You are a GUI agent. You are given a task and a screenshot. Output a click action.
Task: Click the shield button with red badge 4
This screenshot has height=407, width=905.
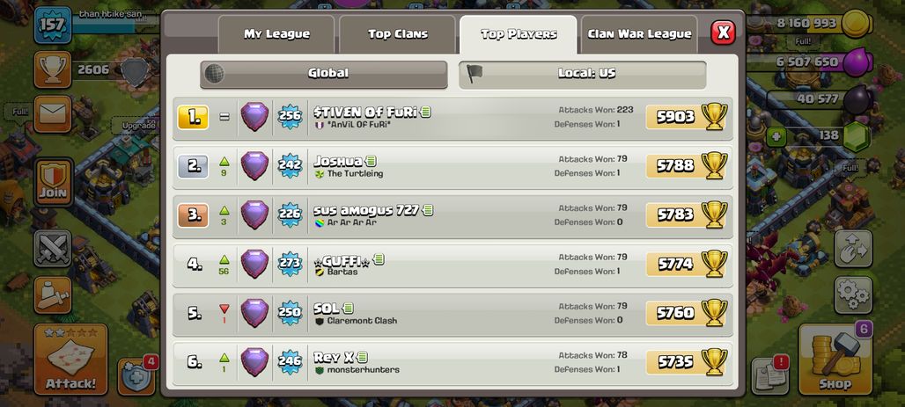(136, 377)
